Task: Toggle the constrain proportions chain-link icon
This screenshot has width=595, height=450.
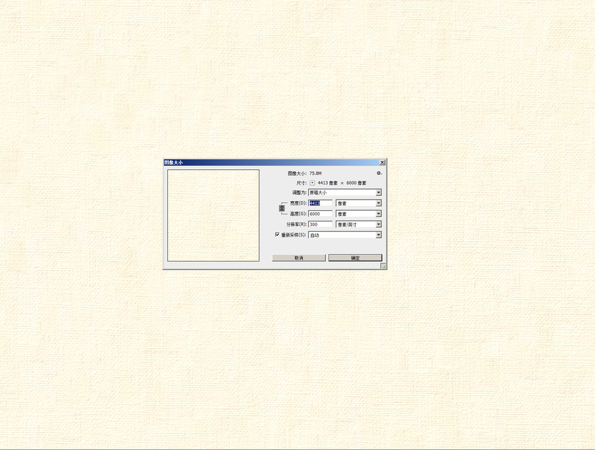Action: click(282, 208)
